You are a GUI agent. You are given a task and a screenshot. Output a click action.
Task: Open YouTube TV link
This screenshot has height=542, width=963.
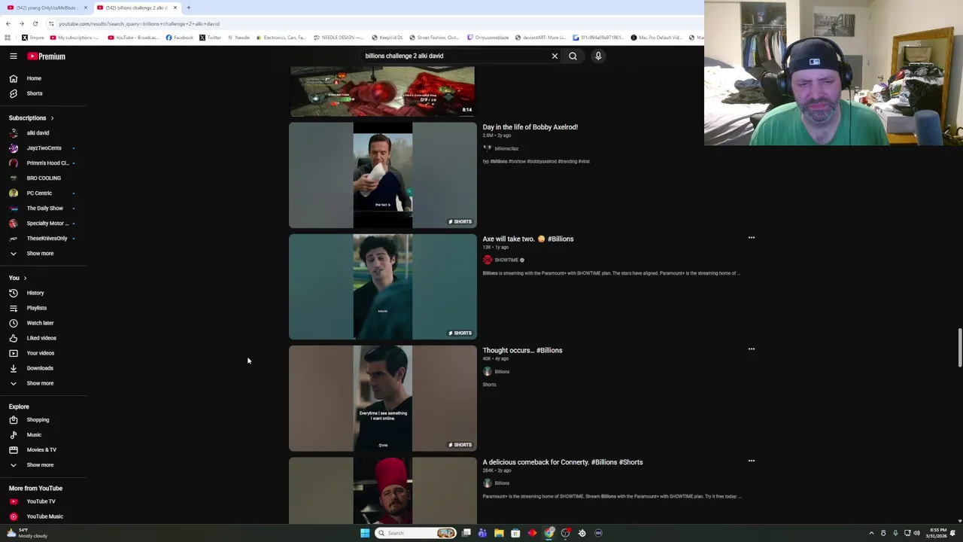[x=41, y=501]
